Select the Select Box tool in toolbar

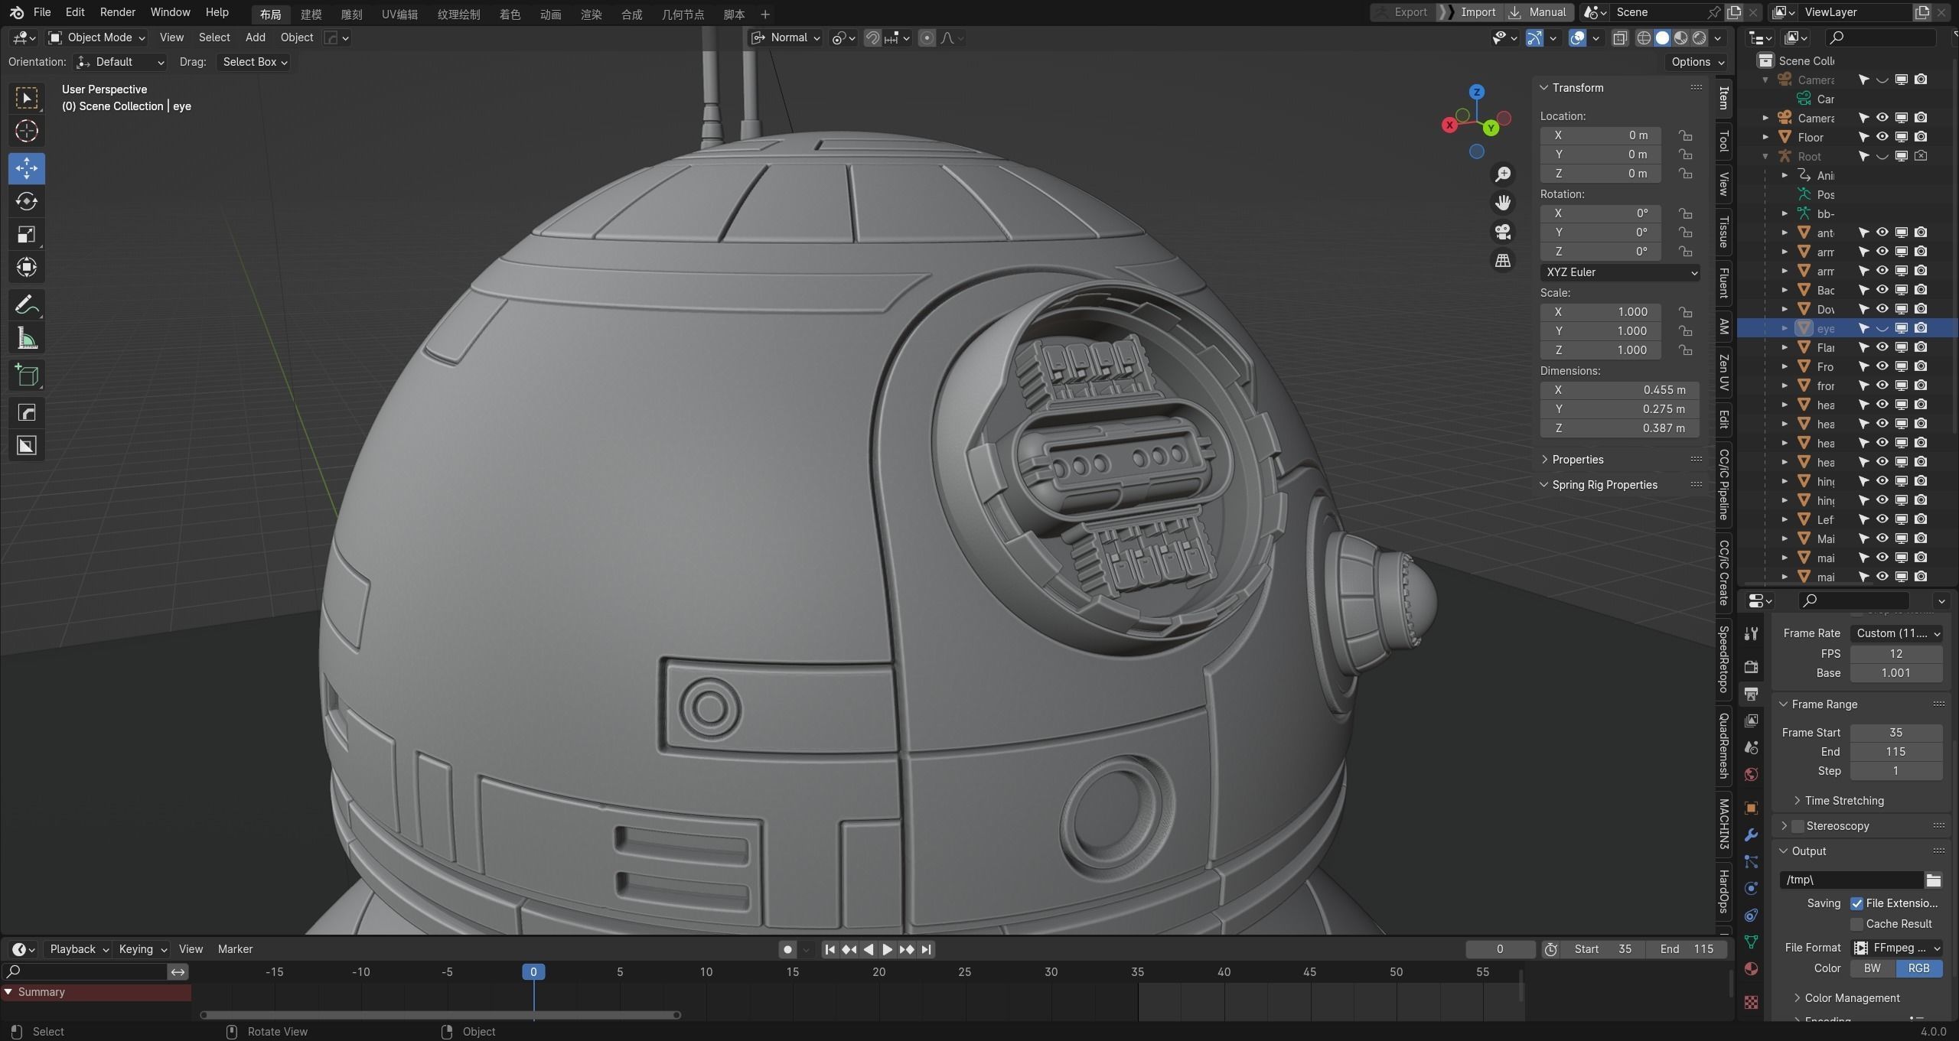[27, 98]
